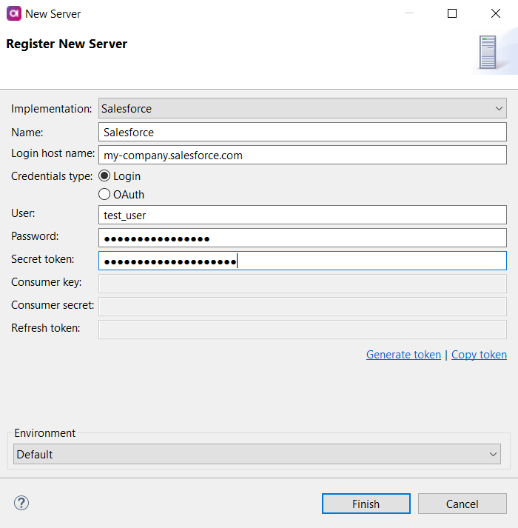Maximize the New Server window
518x528 pixels.
click(x=452, y=13)
